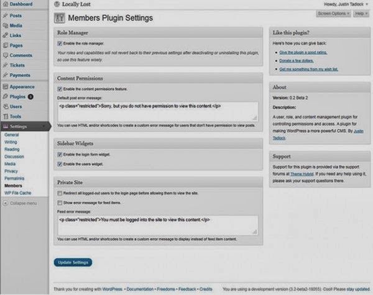Grab the post error textarea resize handle

point(255,118)
